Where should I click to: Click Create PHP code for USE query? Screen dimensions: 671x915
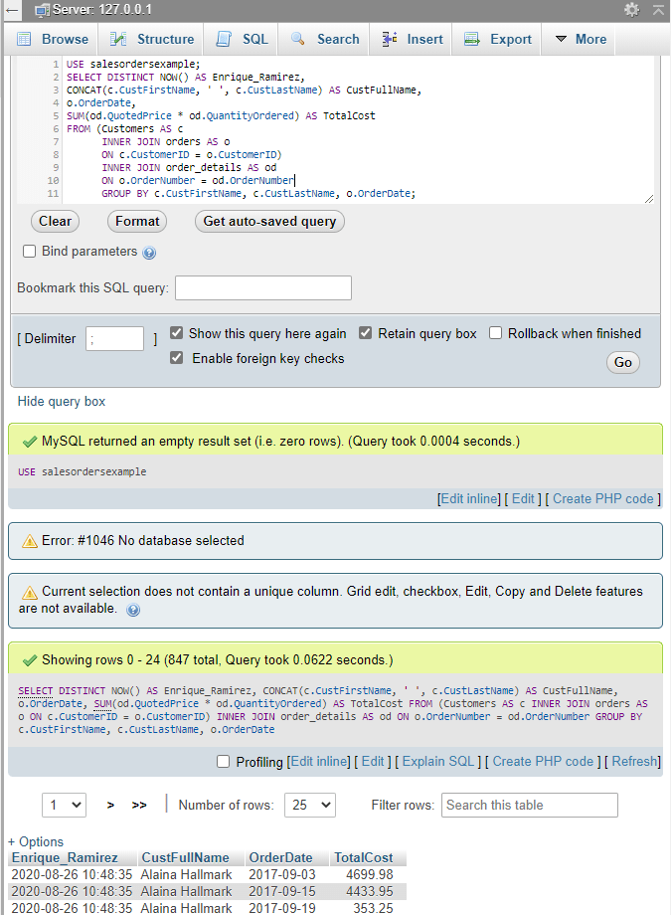tap(602, 499)
